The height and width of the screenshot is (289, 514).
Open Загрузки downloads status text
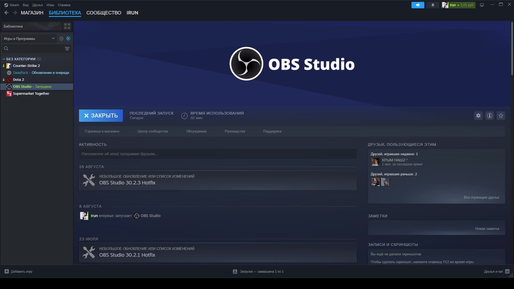(x=262, y=272)
